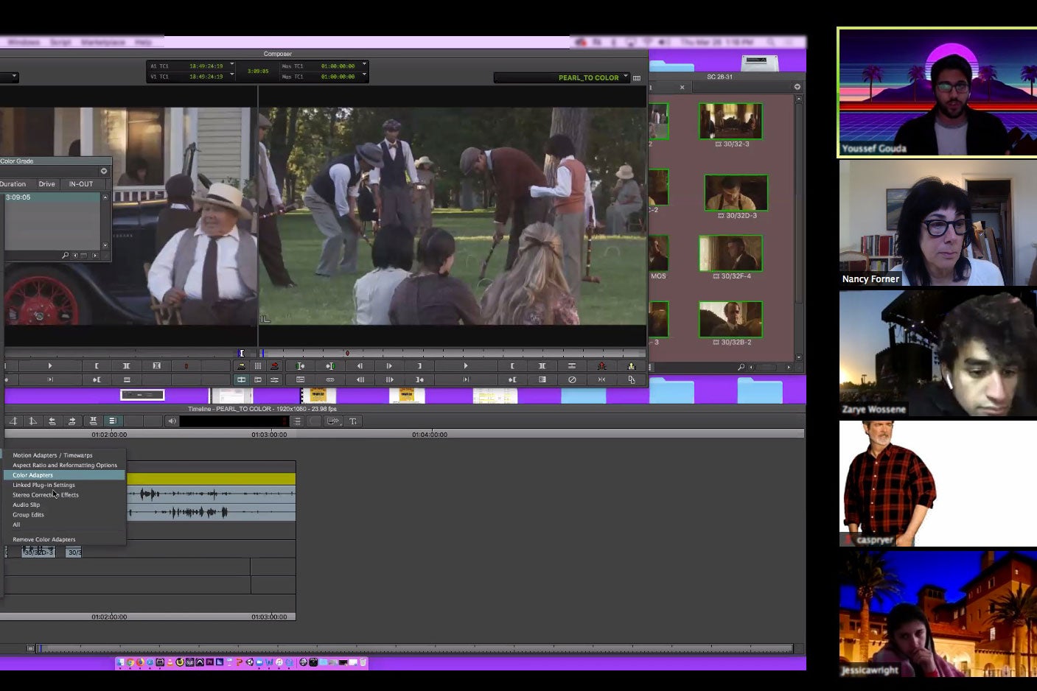This screenshot has height=691, width=1037.
Task: Switch to the IN-OUT tab in Color Grade
Action: click(x=83, y=183)
